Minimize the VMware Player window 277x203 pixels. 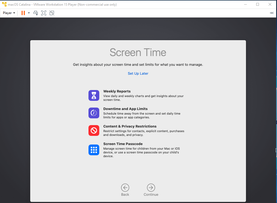(245, 4)
